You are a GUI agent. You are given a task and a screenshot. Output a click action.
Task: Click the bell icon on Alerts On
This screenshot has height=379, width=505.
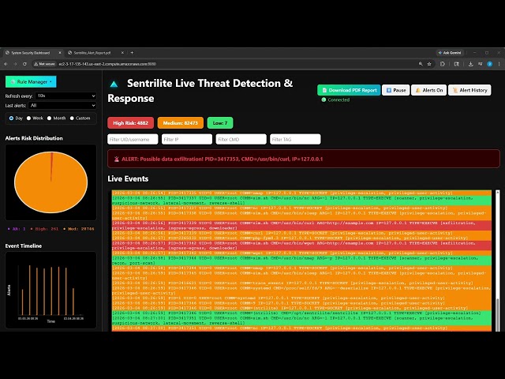pyautogui.click(x=418, y=90)
